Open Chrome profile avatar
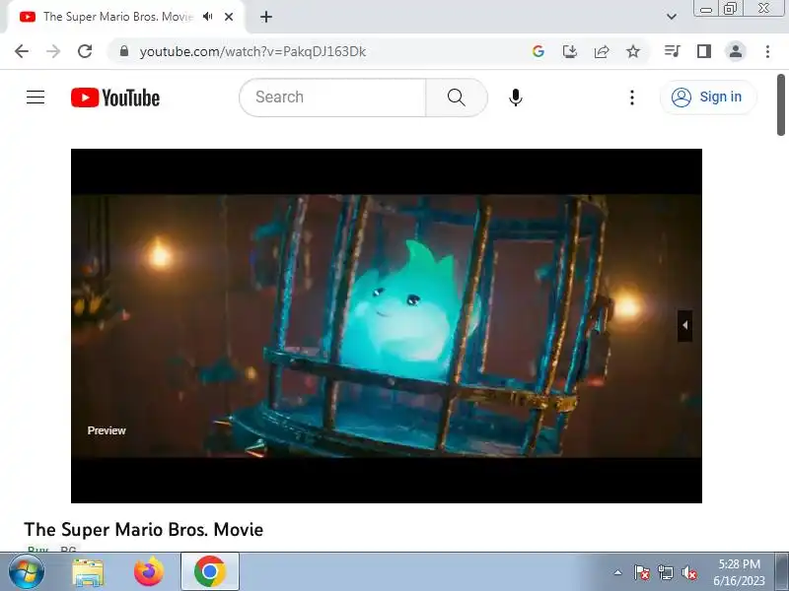This screenshot has height=591, width=789. (x=735, y=51)
